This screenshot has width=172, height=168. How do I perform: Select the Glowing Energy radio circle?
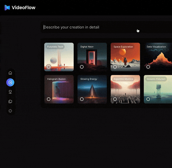[x=82, y=99]
